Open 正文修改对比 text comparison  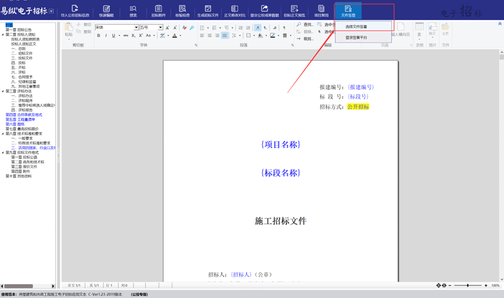[235, 11]
